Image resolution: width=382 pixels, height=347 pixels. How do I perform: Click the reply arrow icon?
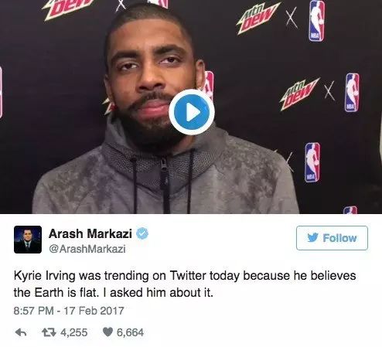21,332
